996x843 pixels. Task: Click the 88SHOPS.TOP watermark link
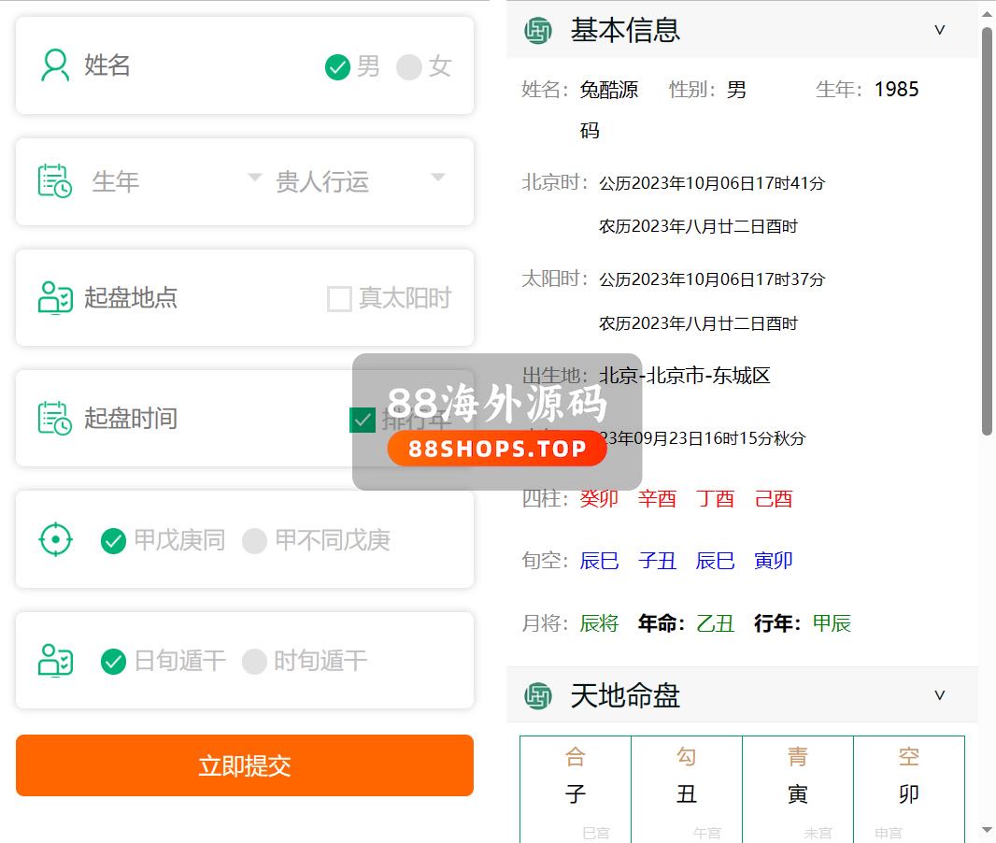(497, 449)
